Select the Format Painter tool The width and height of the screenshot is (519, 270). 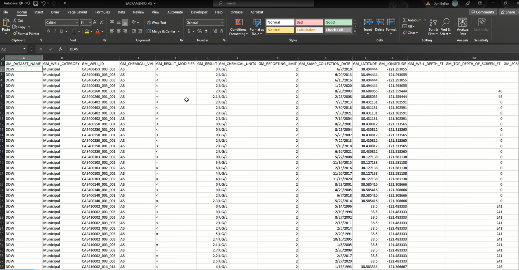(26, 34)
